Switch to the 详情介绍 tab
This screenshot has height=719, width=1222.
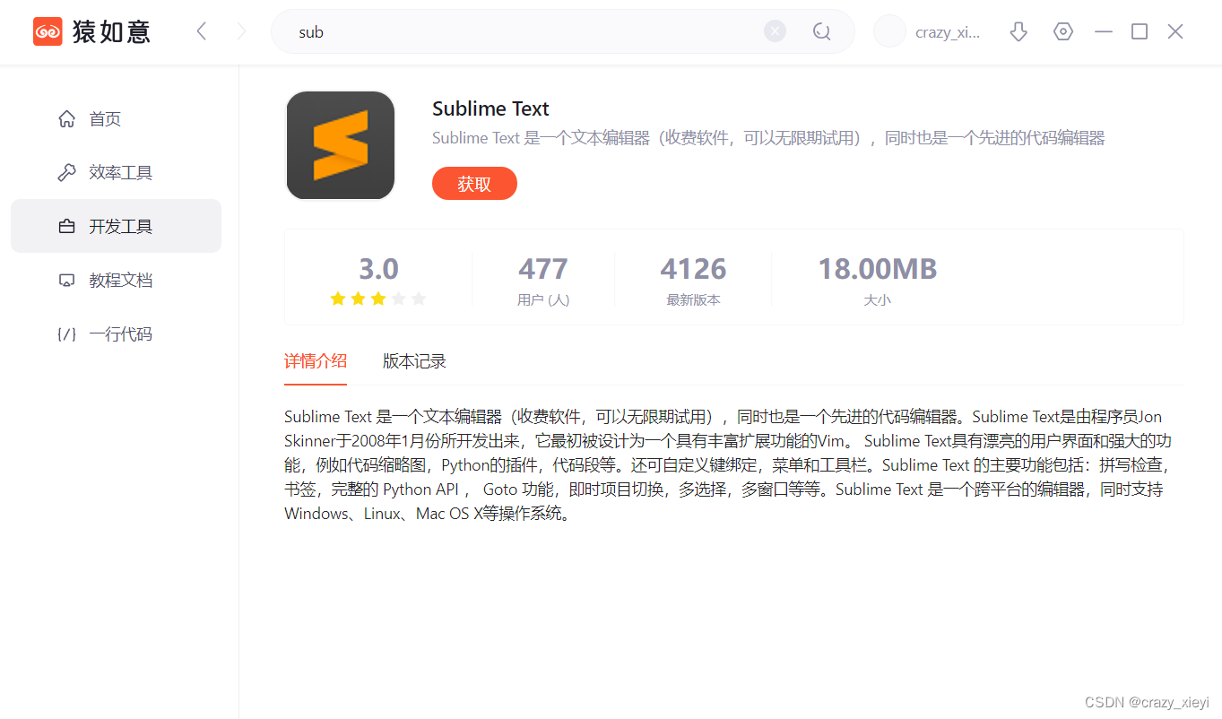(316, 361)
